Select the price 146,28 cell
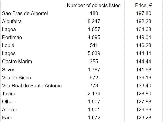Image resolution: width=163 pixels, height=122 pixels. (x=144, y=45)
